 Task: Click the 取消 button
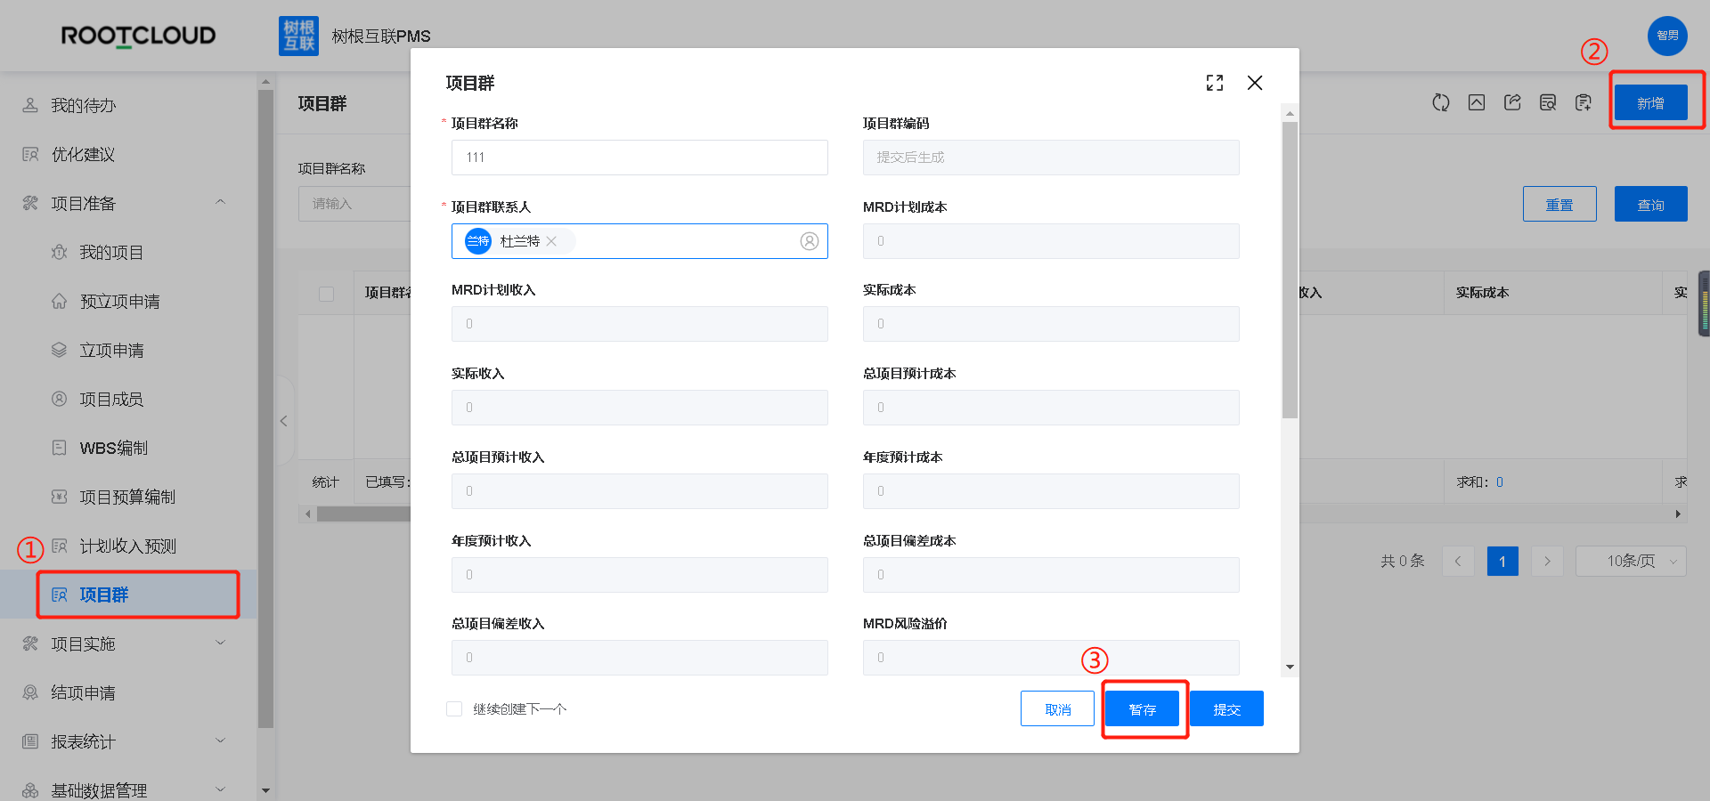(1057, 708)
